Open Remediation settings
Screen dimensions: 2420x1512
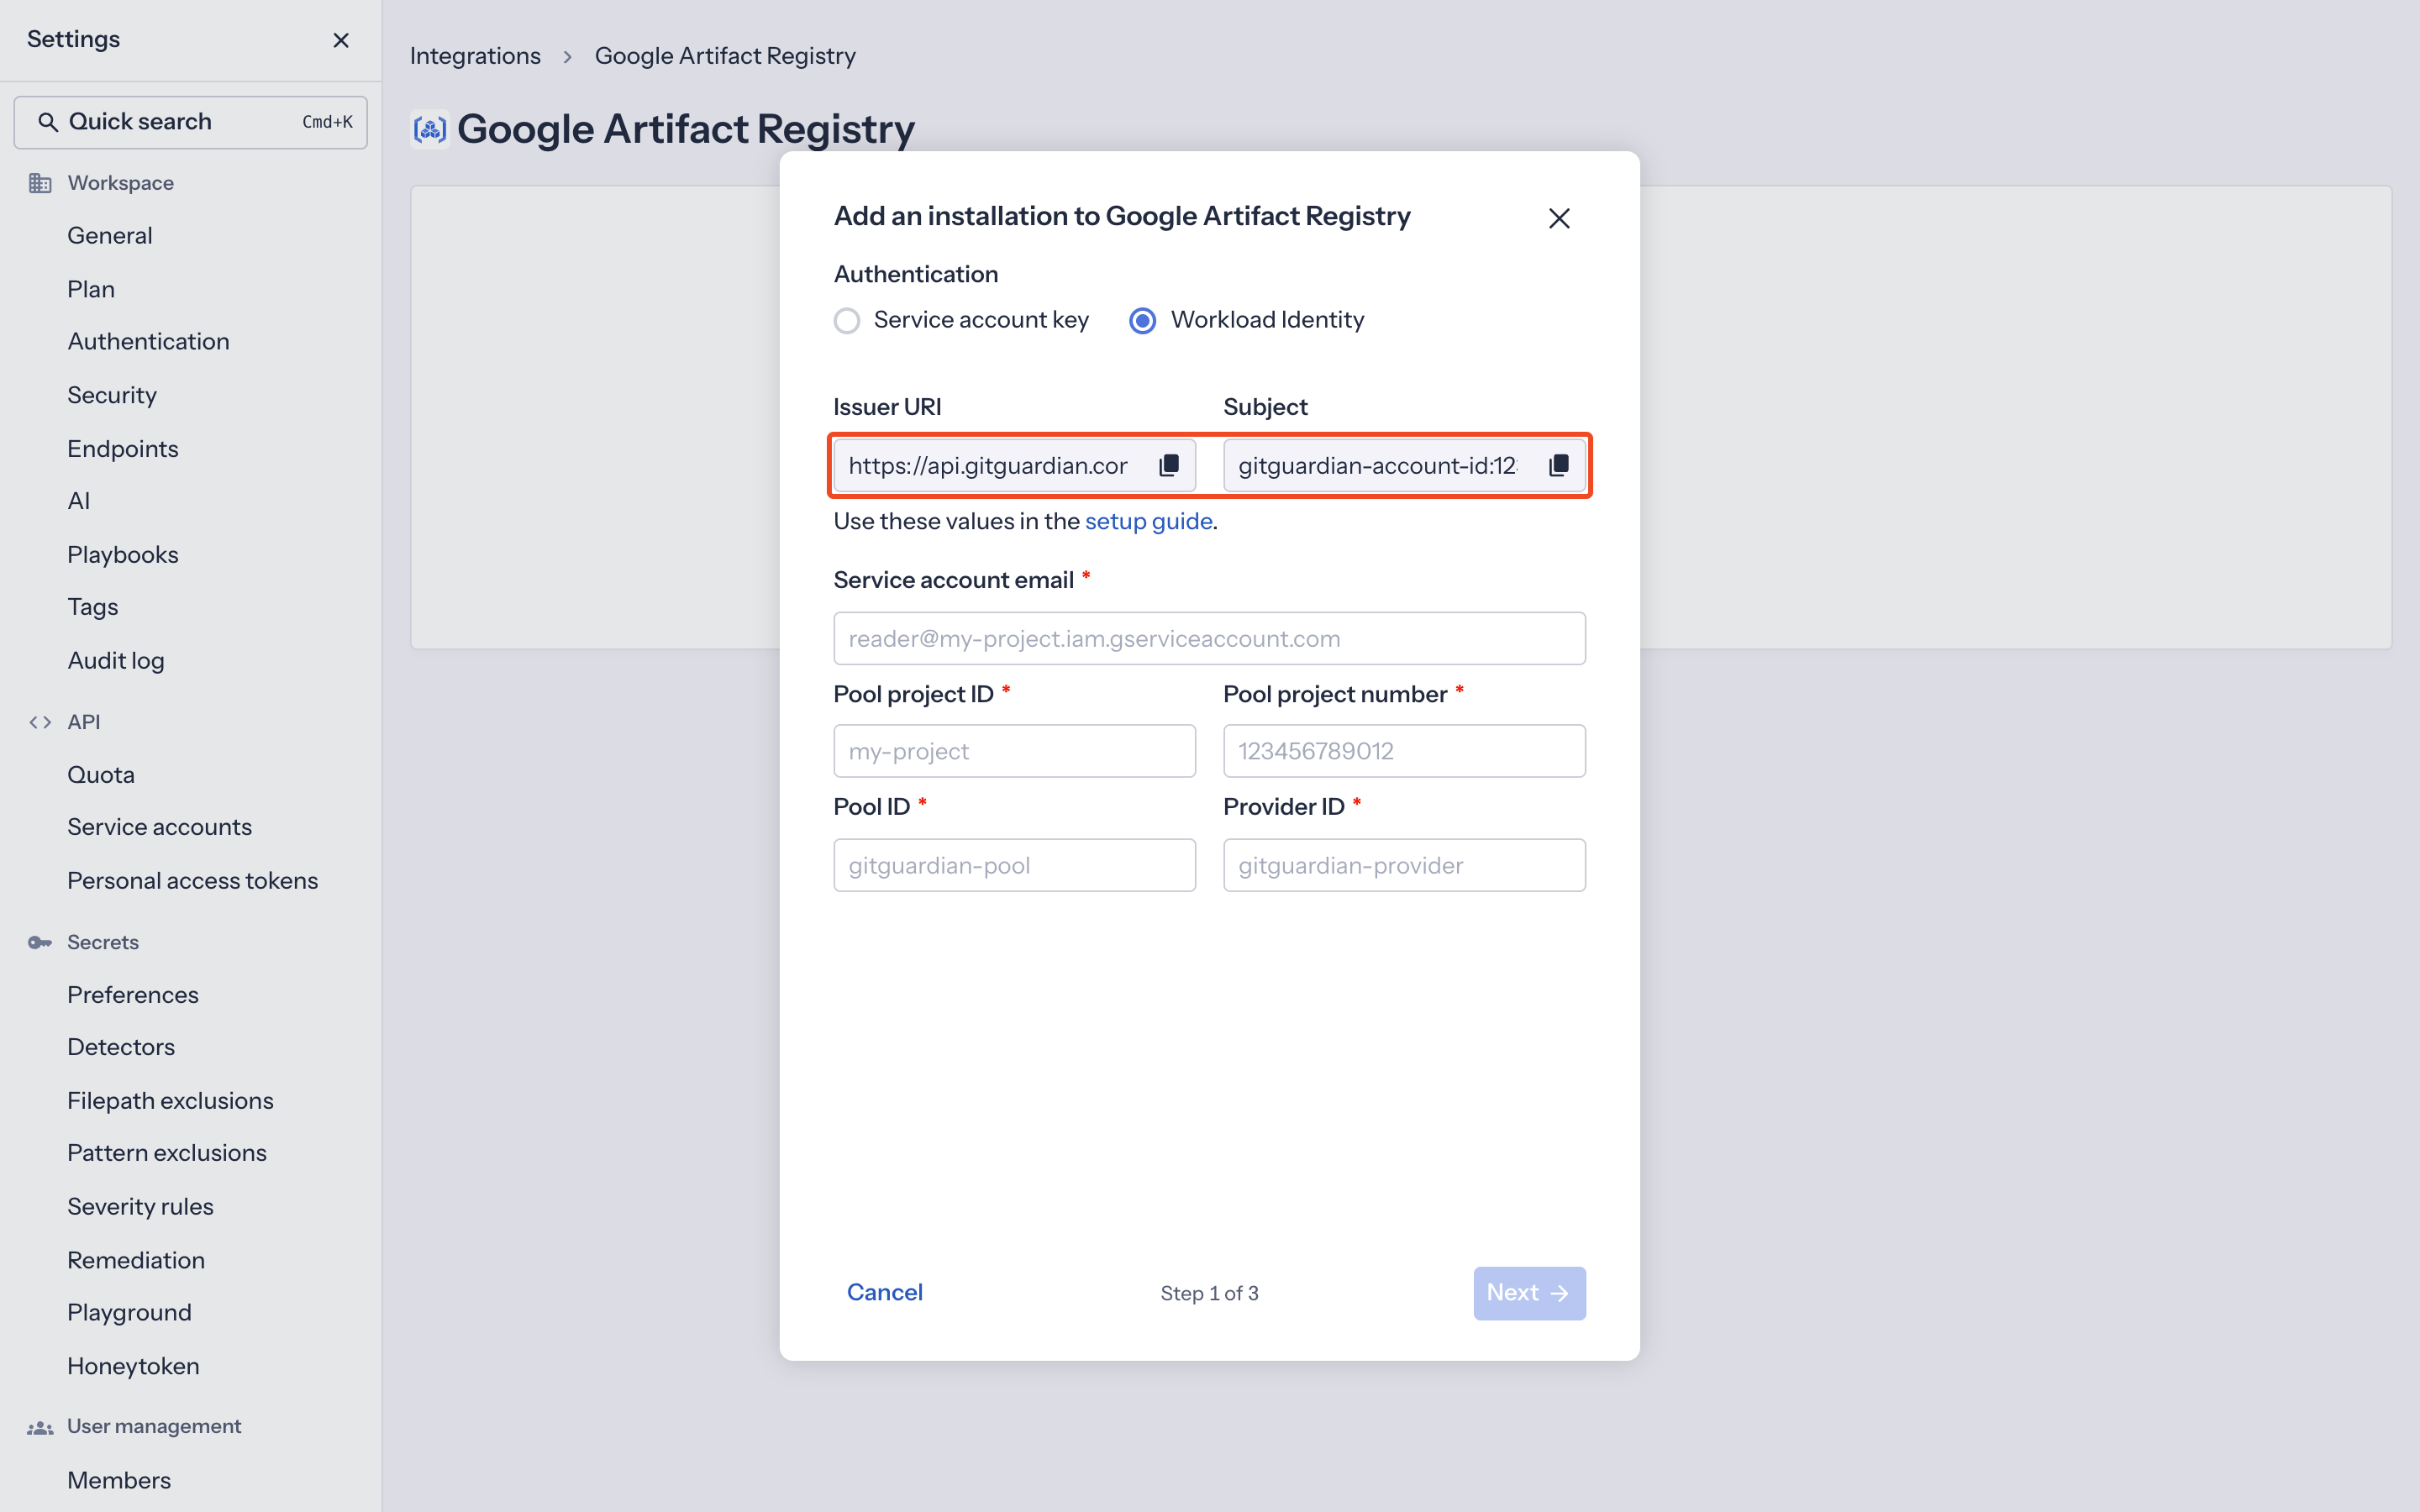pyautogui.click(x=136, y=1261)
